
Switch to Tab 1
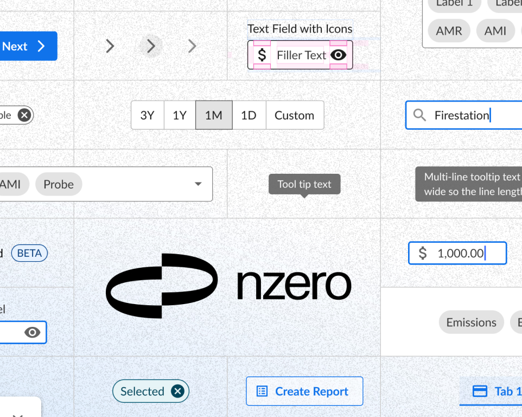pyautogui.click(x=503, y=391)
